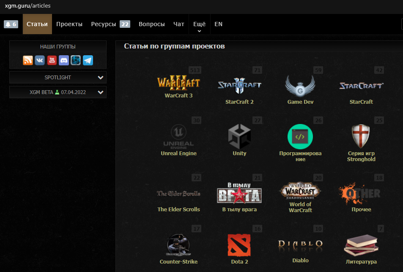403x272 pixels.
Task: Open the StarCraft 2 text link
Action: [x=239, y=102]
